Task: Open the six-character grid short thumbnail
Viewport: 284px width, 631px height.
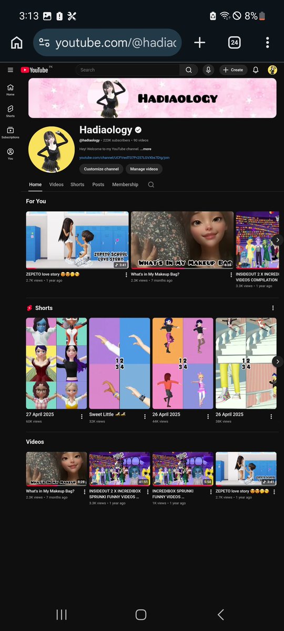Action: 56,363
